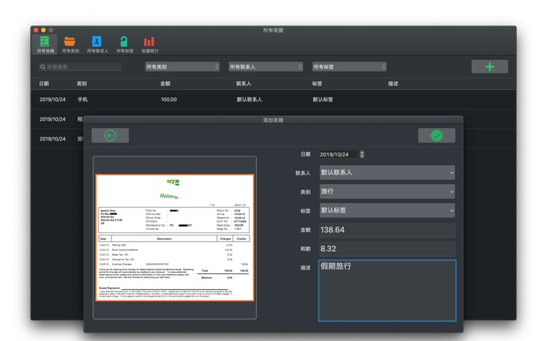Click the Holiday Inn receipt image preview
The image size is (547, 341).
tap(175, 237)
